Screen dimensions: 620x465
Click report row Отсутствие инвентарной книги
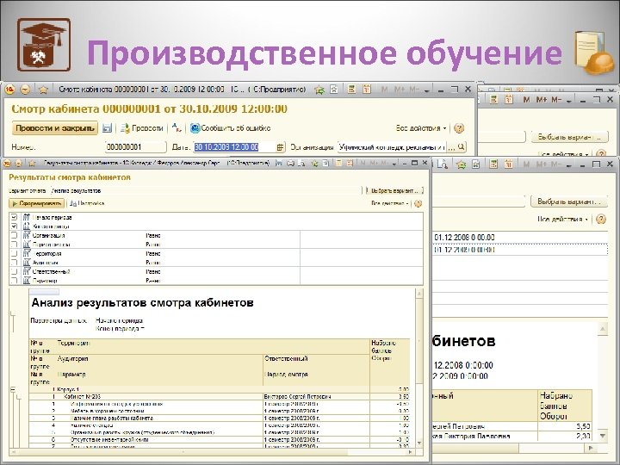tap(220, 439)
